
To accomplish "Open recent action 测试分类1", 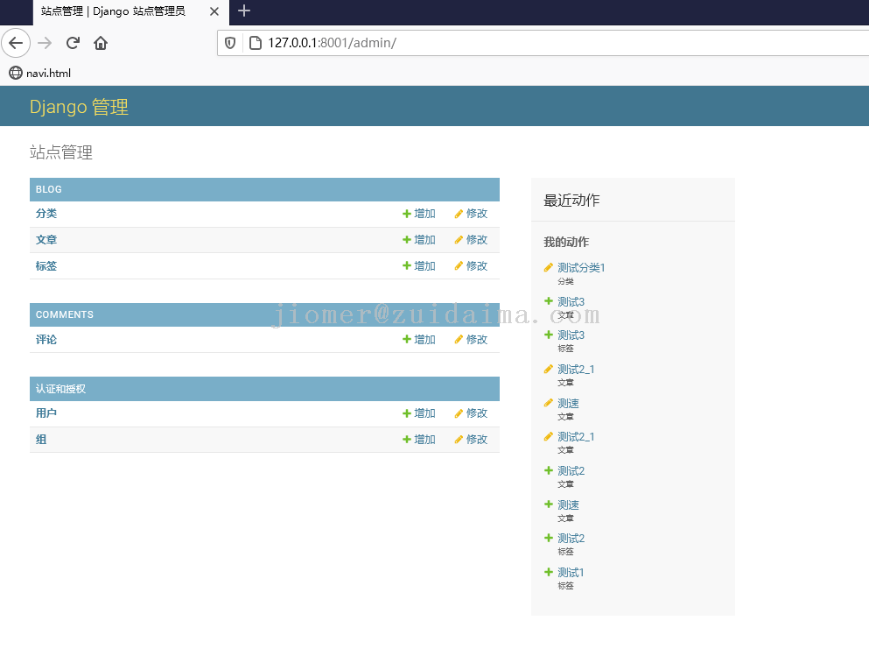I will click(x=581, y=267).
